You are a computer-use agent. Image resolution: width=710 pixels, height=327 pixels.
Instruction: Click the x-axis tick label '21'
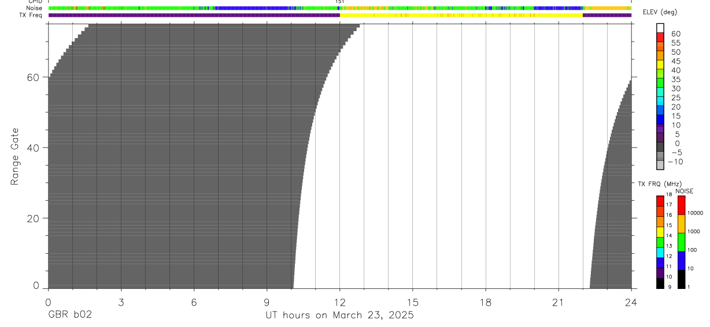(x=559, y=302)
